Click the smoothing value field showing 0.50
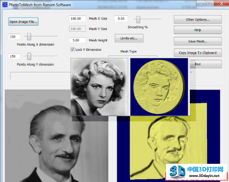This screenshot has width=229, height=182. [x=121, y=19]
